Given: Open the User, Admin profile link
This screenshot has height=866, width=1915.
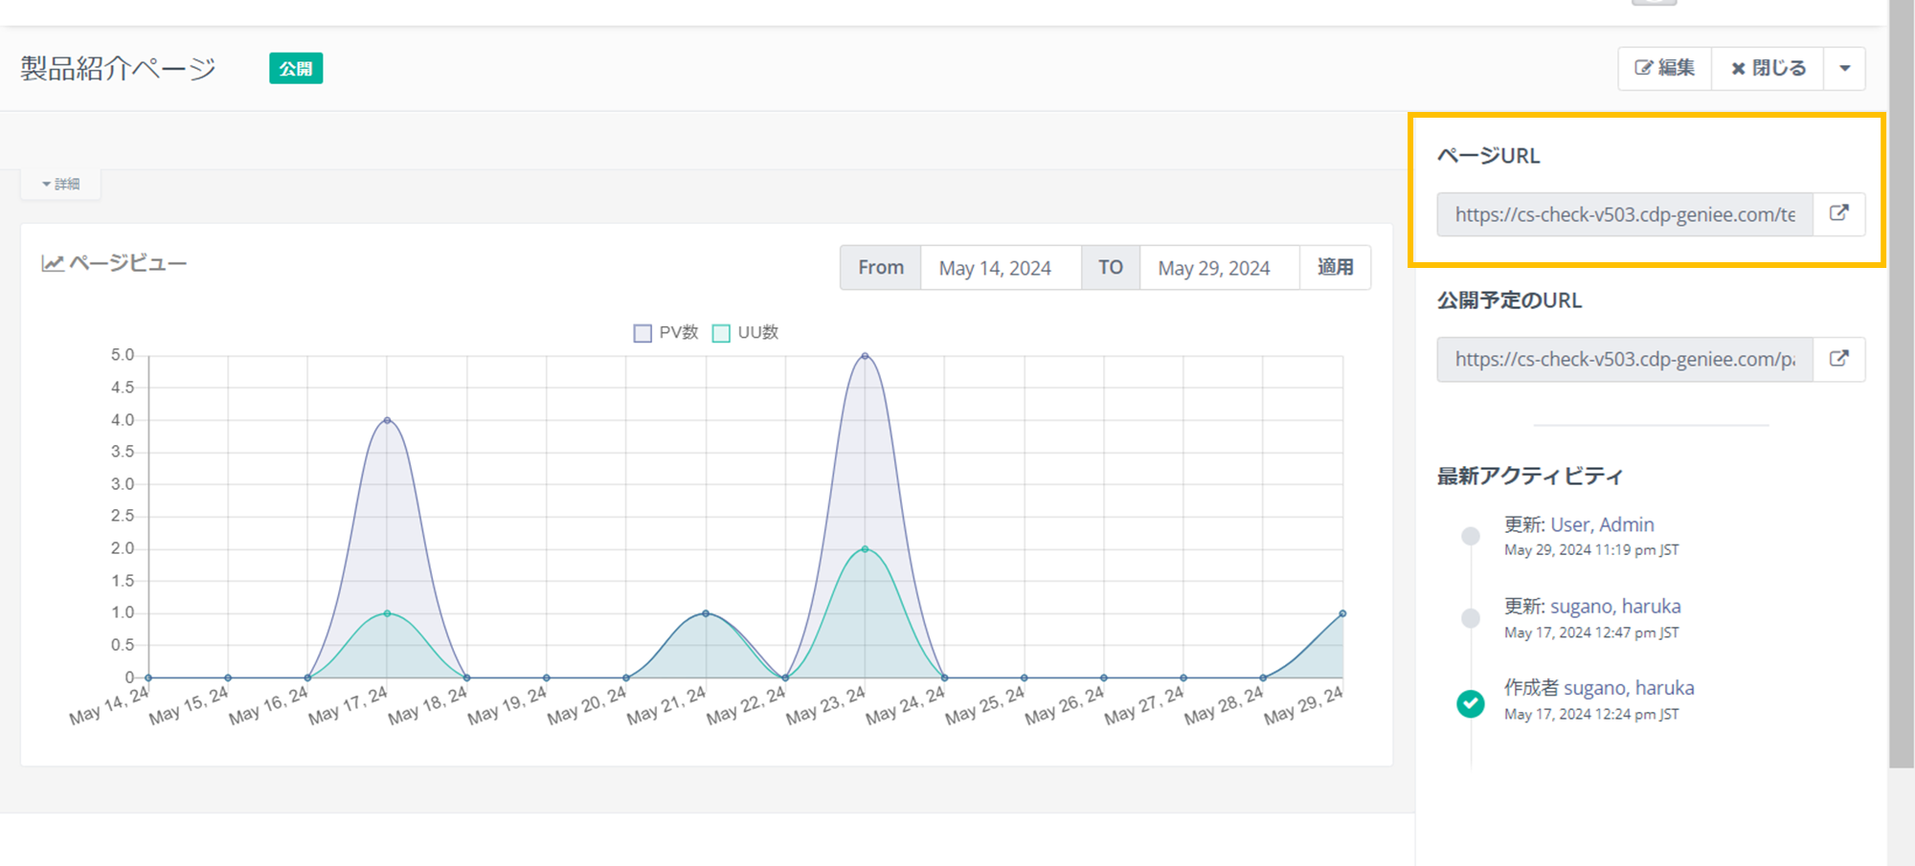Looking at the screenshot, I should (1602, 524).
